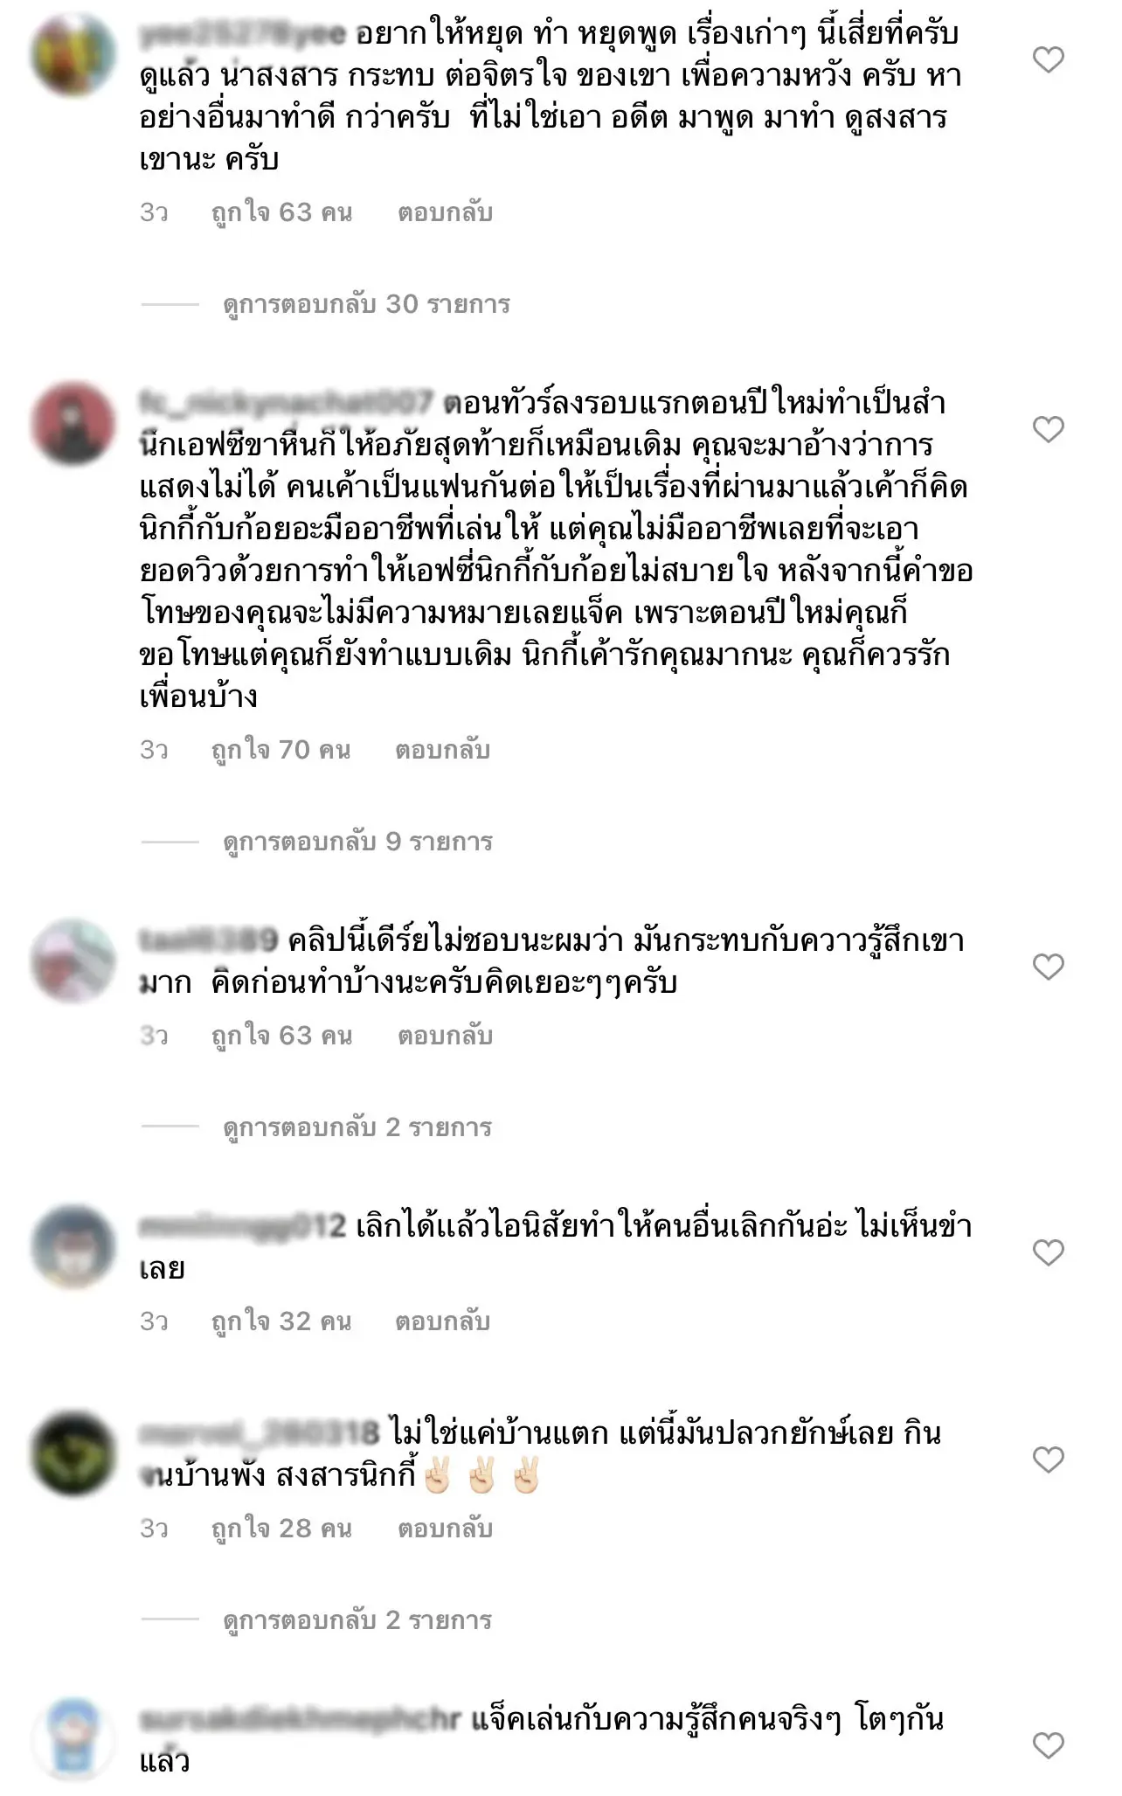
Task: Like the last comment about แจ็ค
Action: click(x=1048, y=1745)
